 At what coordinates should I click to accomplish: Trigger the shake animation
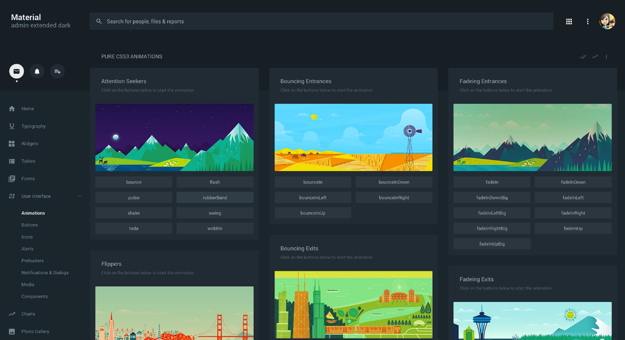(134, 213)
